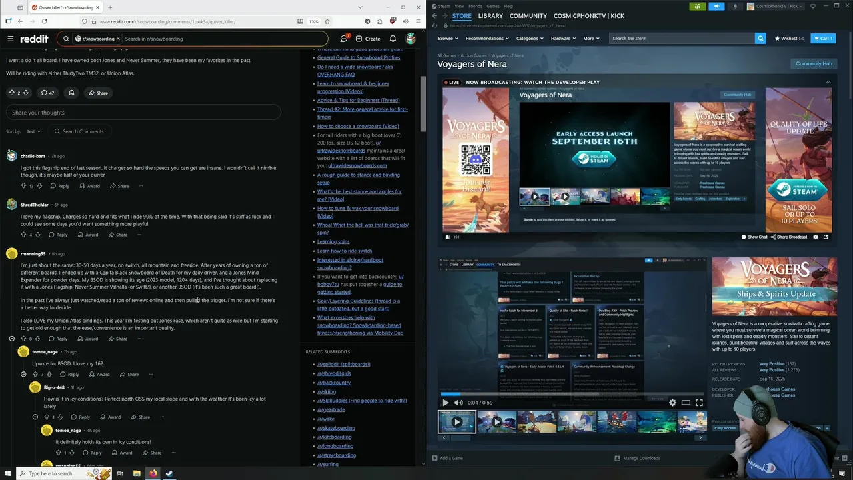The image size is (853, 480).
Task: Open the r/splitddit related subreddit link
Action: point(344,364)
